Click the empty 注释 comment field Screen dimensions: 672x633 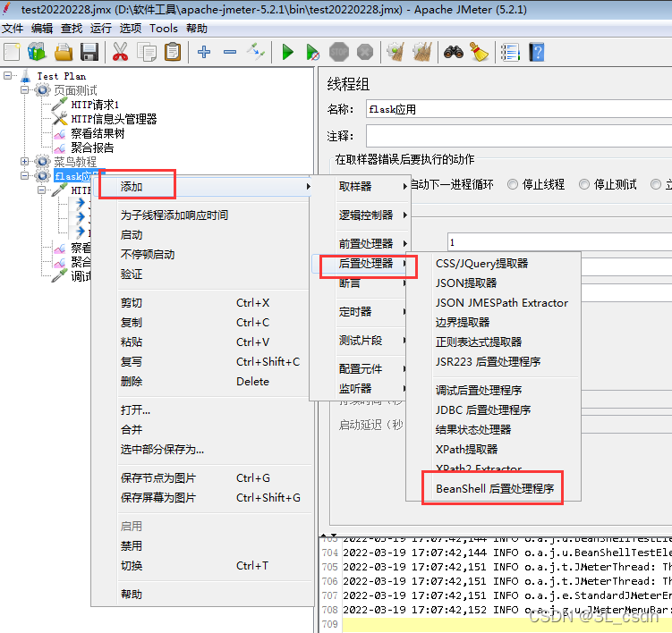pyautogui.click(x=519, y=137)
